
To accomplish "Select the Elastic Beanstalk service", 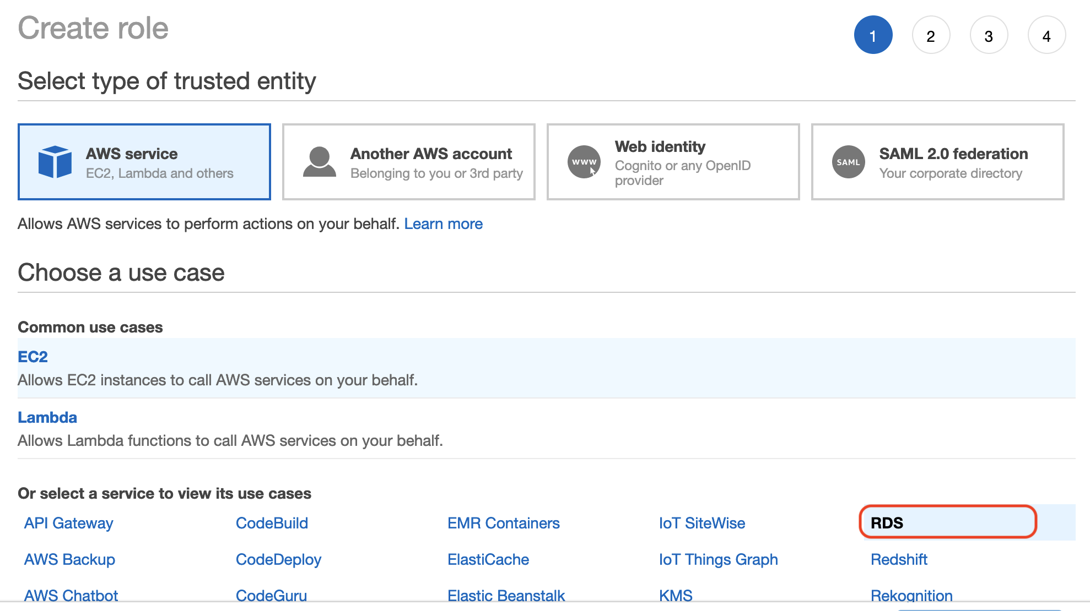I will coord(506,596).
